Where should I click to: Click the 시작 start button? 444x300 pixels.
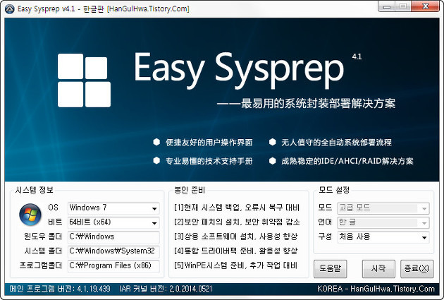point(378,268)
